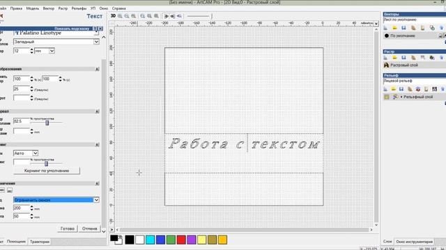Click first arrow icon in view toolbar
The width and height of the screenshot is (446, 250).
click(167, 16)
